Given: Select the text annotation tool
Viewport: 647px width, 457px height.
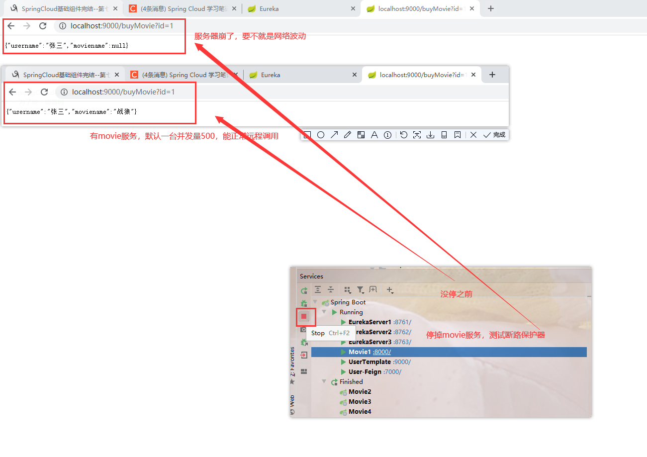Looking at the screenshot, I should (x=374, y=135).
